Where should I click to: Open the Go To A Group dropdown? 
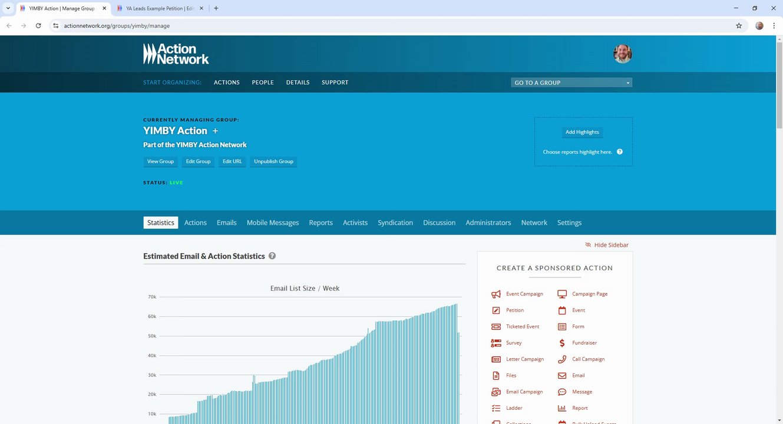pyautogui.click(x=571, y=82)
